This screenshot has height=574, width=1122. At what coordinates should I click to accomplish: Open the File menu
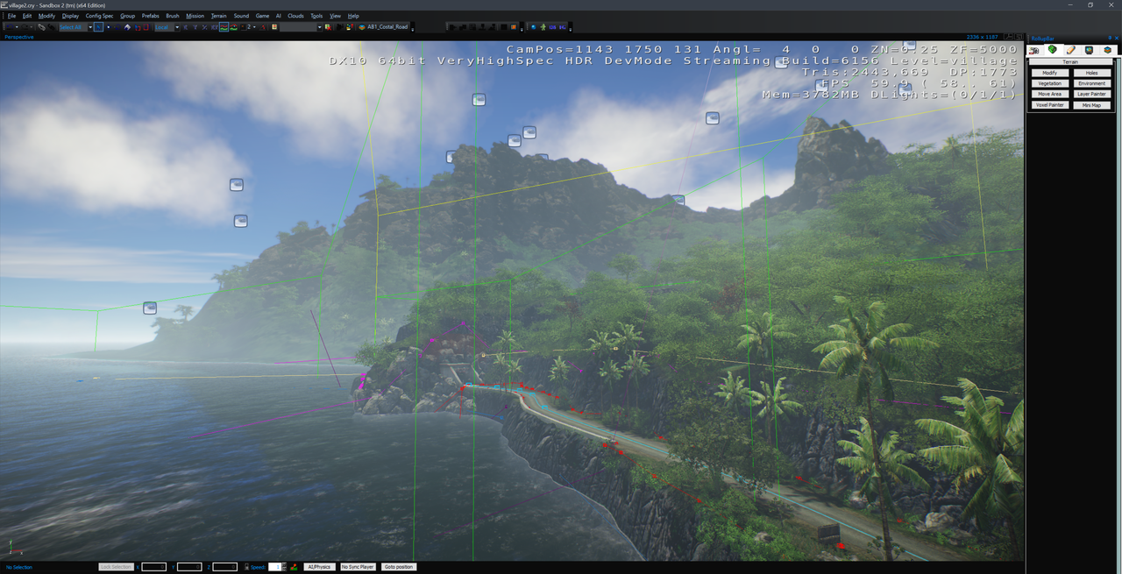click(11, 16)
